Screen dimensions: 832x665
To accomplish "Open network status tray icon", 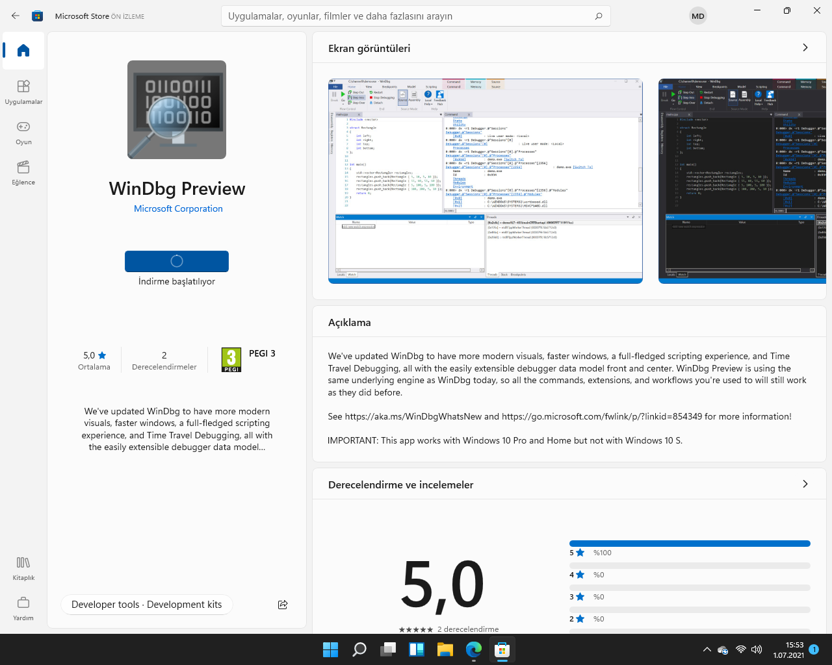I will coord(740,649).
